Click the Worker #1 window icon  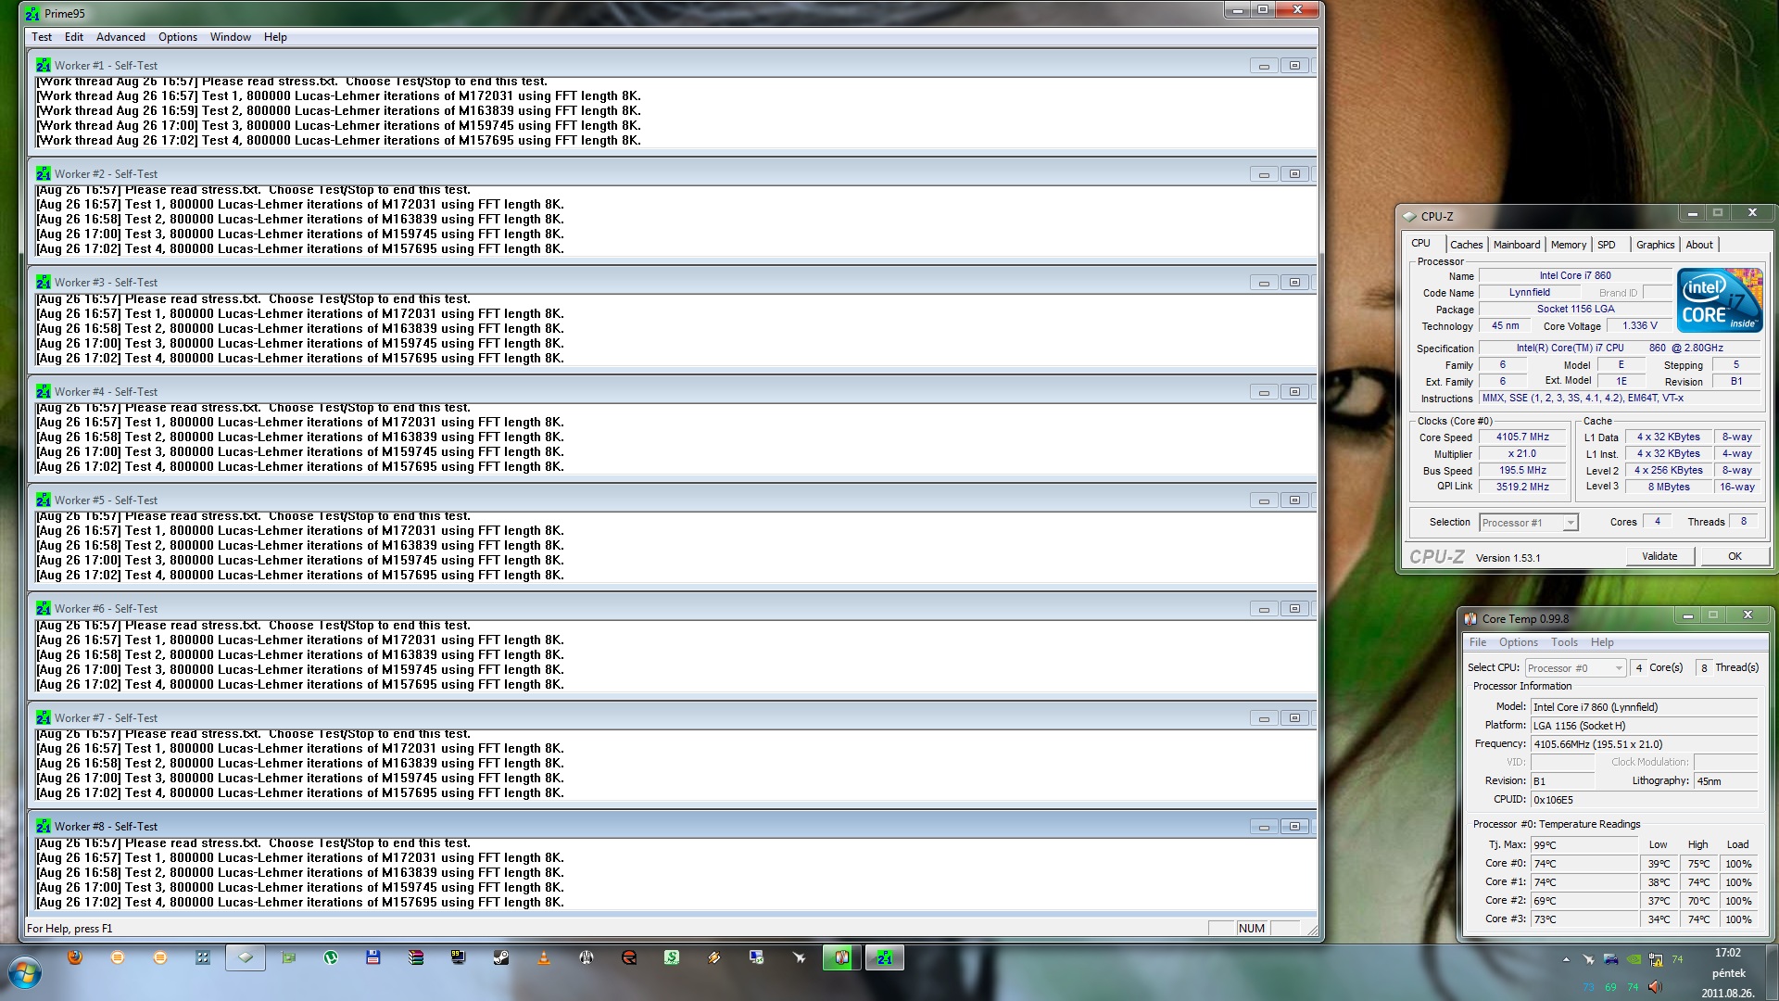click(44, 65)
